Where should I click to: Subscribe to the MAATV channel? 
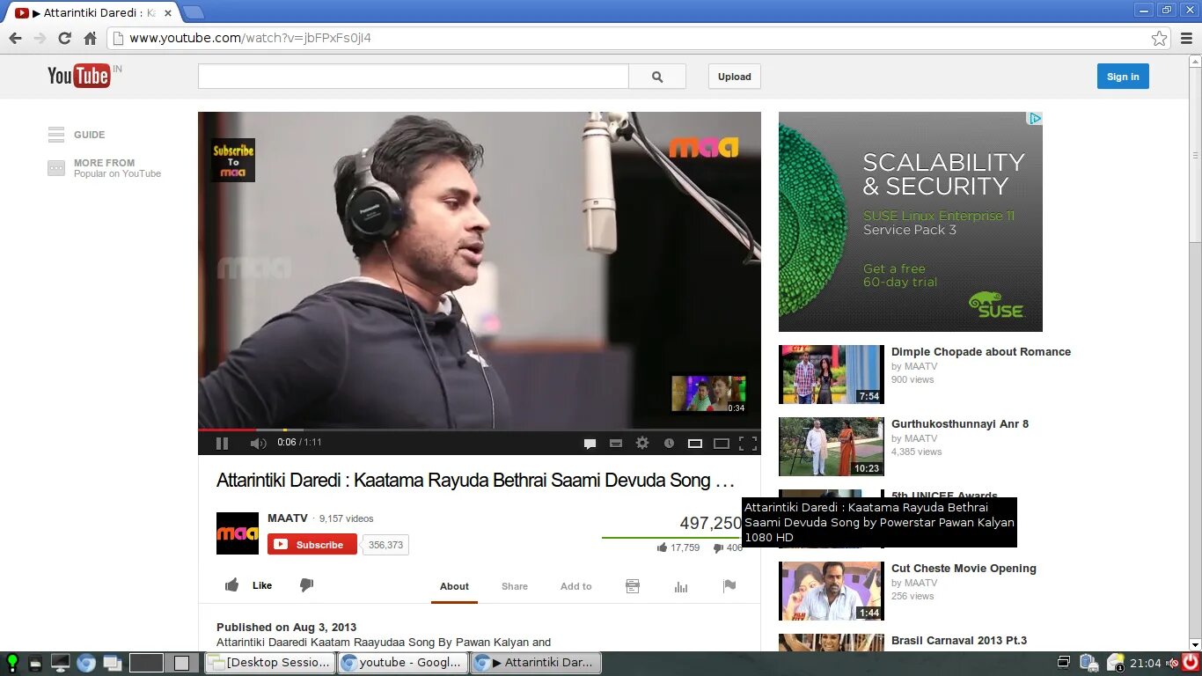[312, 545]
